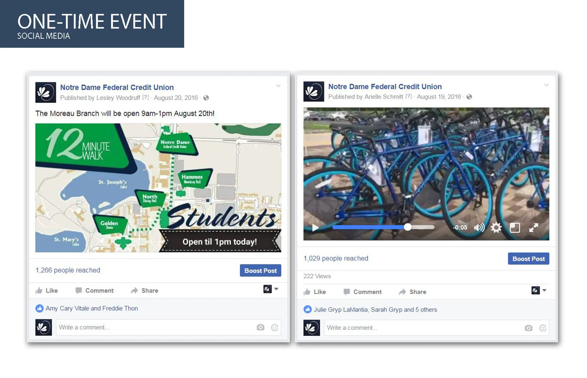Click the video pop-out window icon
The image size is (587, 378).
click(515, 228)
